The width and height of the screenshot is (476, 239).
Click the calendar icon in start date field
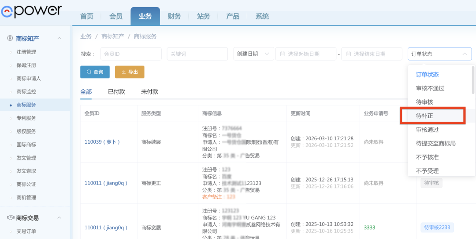click(282, 54)
